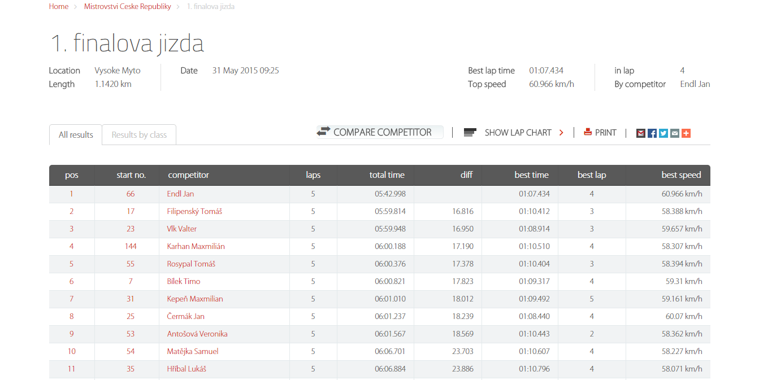Open Mistrovstvi Ceske Republiky breadcrumb
The image size is (759, 380).
[x=127, y=7]
